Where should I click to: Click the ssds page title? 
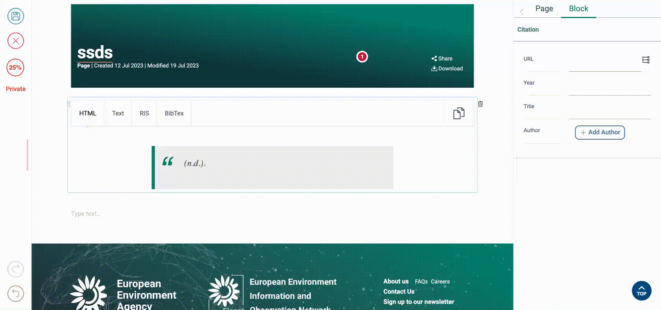[95, 52]
